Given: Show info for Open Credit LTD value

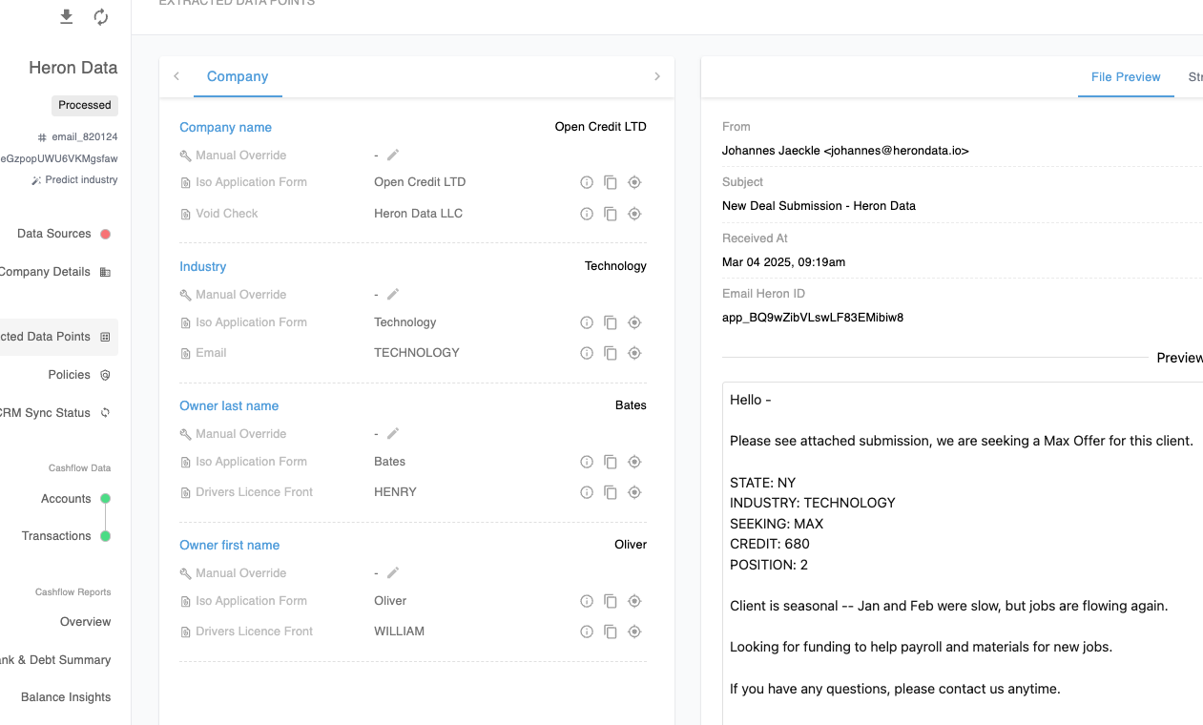Looking at the screenshot, I should [x=587, y=182].
